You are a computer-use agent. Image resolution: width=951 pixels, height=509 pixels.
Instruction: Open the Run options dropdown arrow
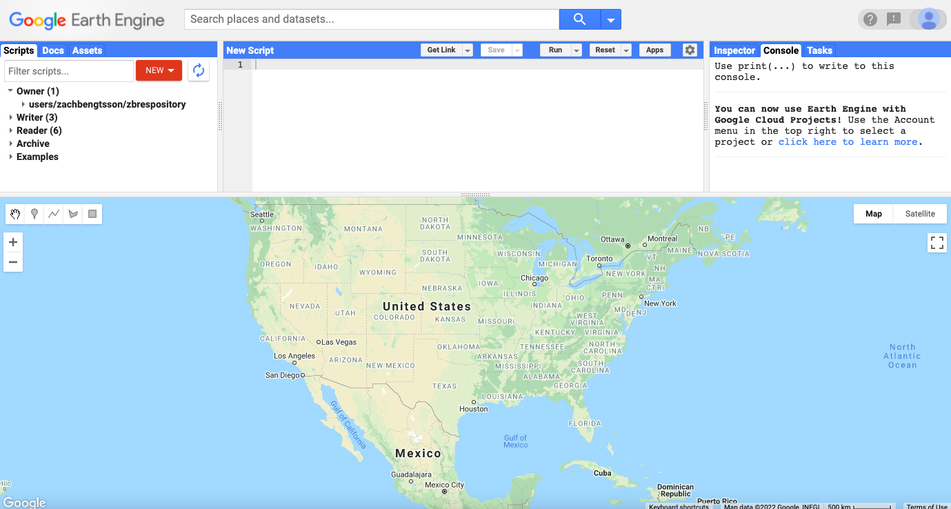pos(577,50)
